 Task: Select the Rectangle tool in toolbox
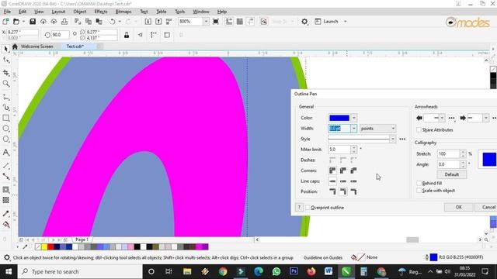[5, 118]
